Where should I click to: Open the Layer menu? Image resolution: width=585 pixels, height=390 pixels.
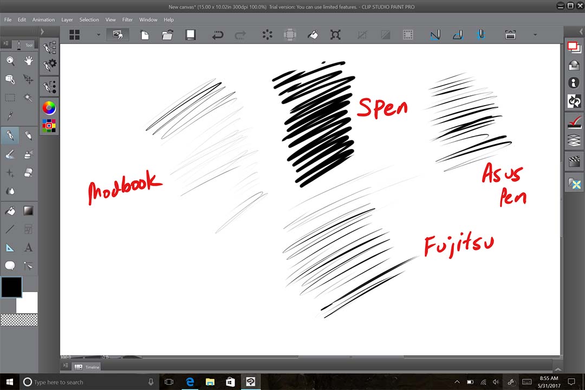click(x=67, y=20)
